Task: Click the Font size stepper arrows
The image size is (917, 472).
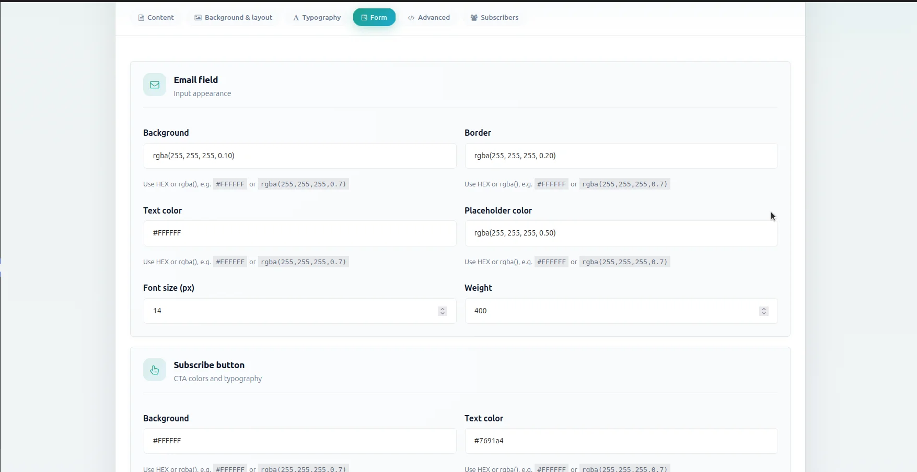Action: point(443,311)
